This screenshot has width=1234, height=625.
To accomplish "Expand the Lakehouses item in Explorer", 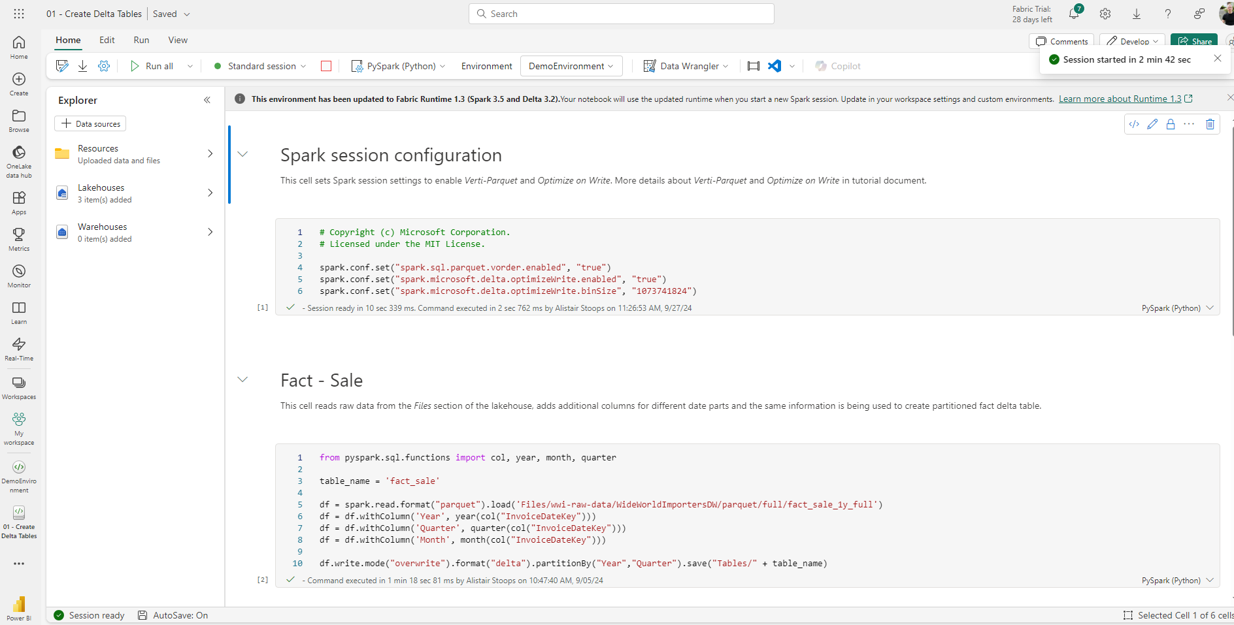I will 210,193.
